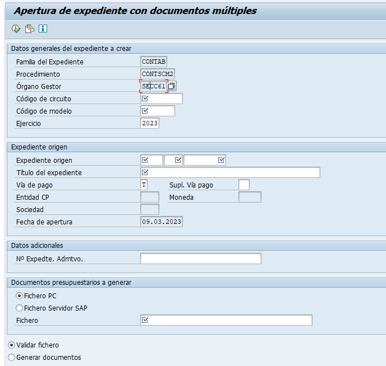Viewport: 386px width, 366px height.
Task: Select the Fichero PC radio button
Action: pos(19,296)
